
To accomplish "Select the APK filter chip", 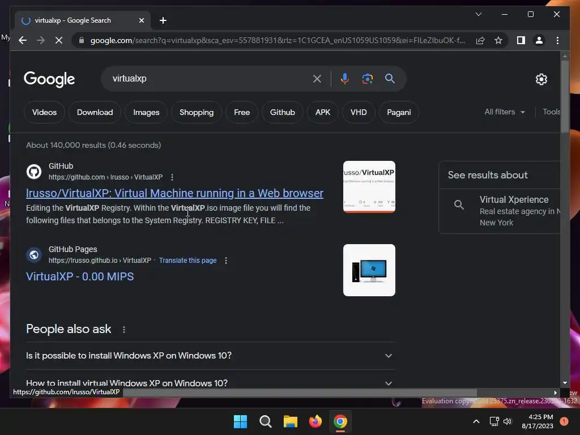I will click(322, 112).
